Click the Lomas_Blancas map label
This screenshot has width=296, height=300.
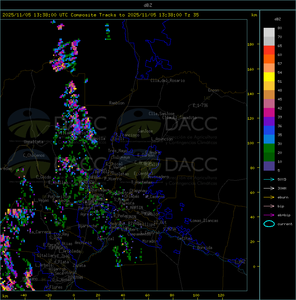point(204,221)
